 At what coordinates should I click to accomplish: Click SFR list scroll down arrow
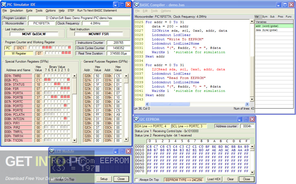[x=75, y=140]
